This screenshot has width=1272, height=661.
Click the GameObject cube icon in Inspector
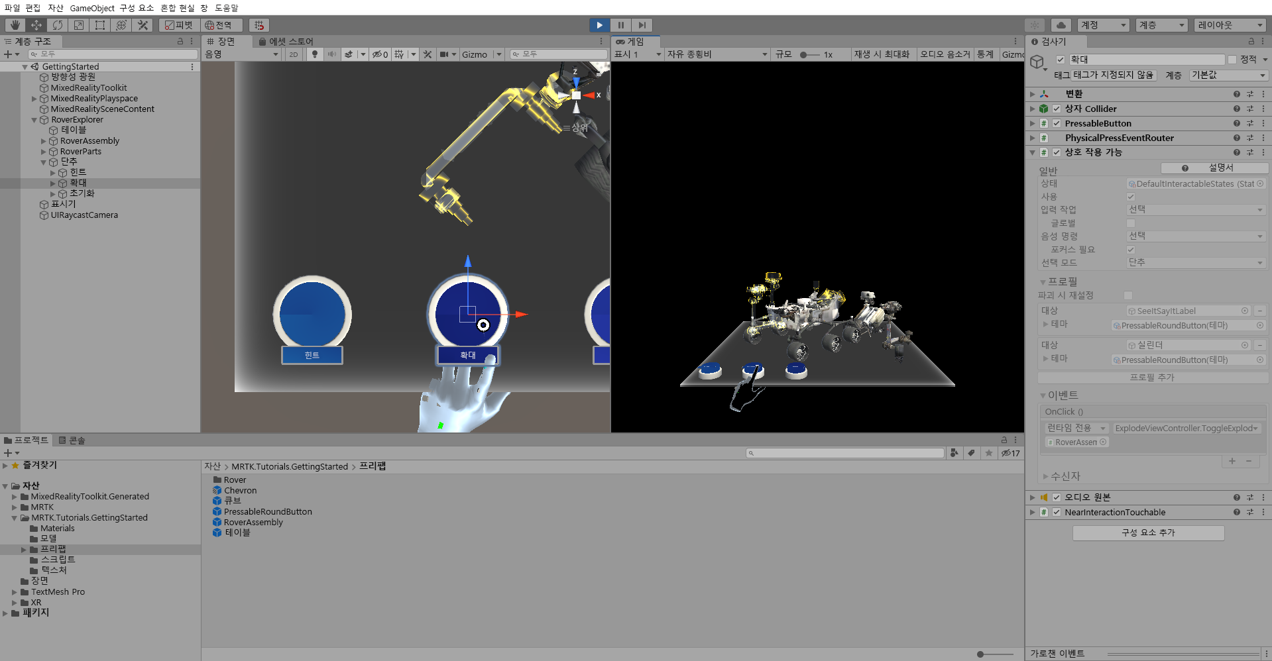tap(1037, 62)
